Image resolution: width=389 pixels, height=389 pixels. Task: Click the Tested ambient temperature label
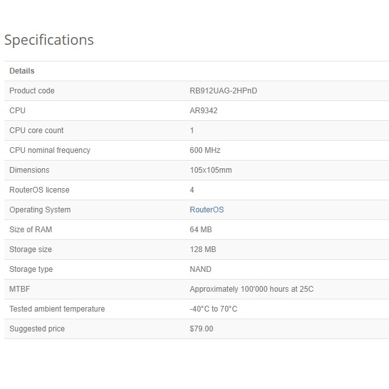point(57,309)
